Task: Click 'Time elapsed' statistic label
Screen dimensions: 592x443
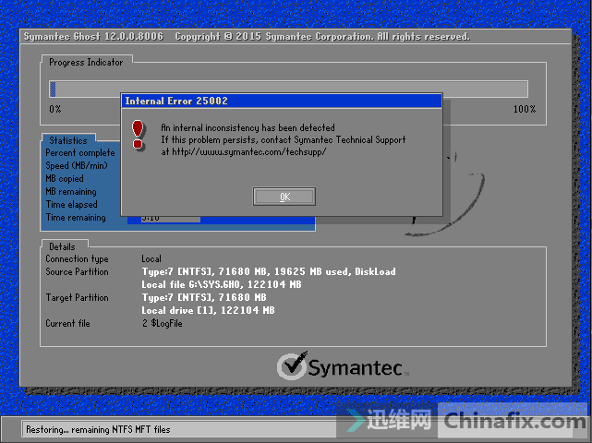Action: [x=72, y=205]
